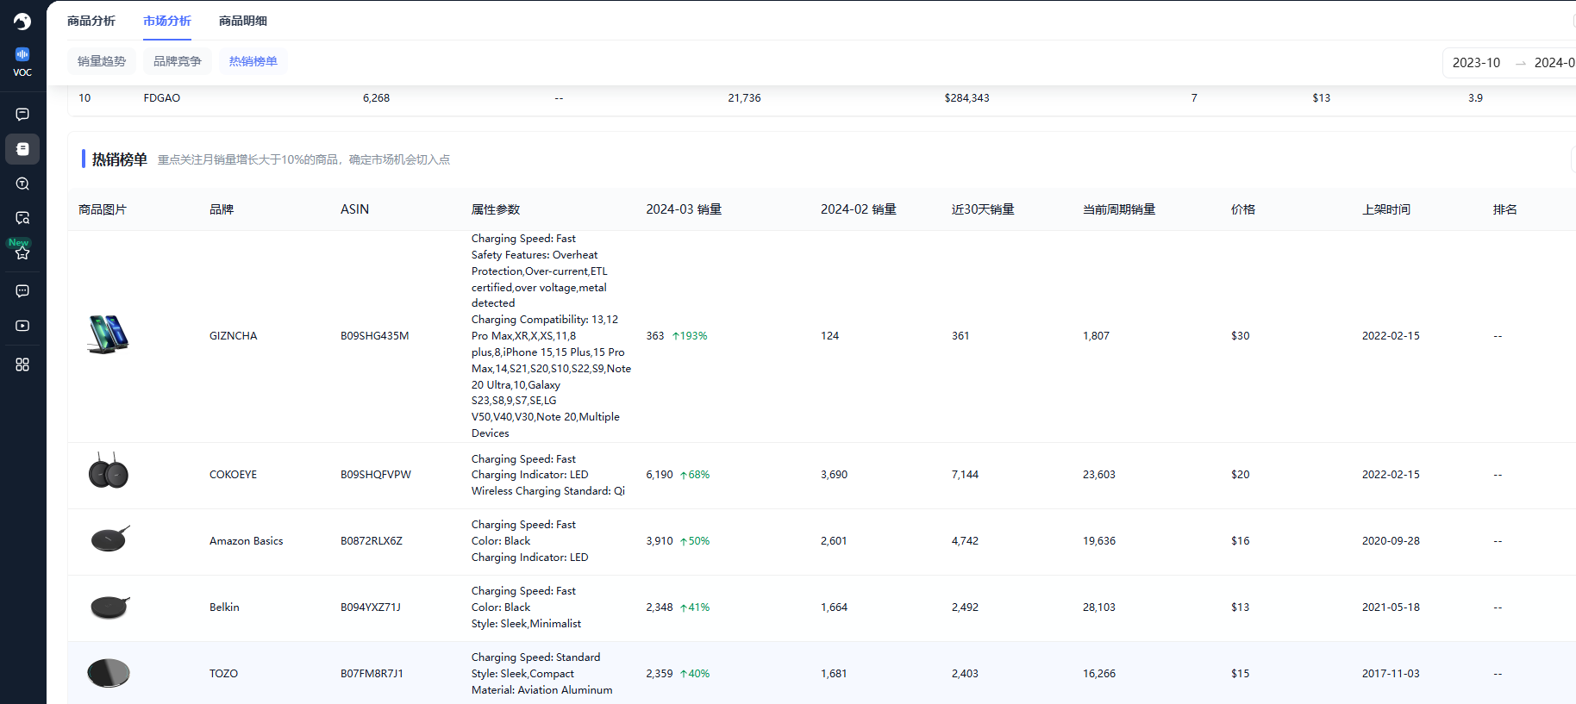The height and width of the screenshot is (704, 1576).
Task: Click the 2023-10 start date field
Action: coord(1476,63)
